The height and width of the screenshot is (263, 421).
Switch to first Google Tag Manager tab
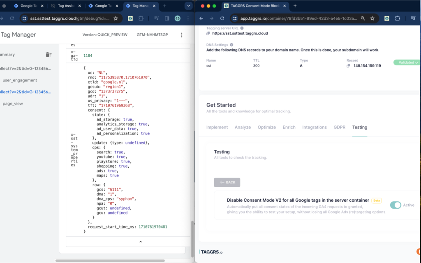[x=28, y=6]
